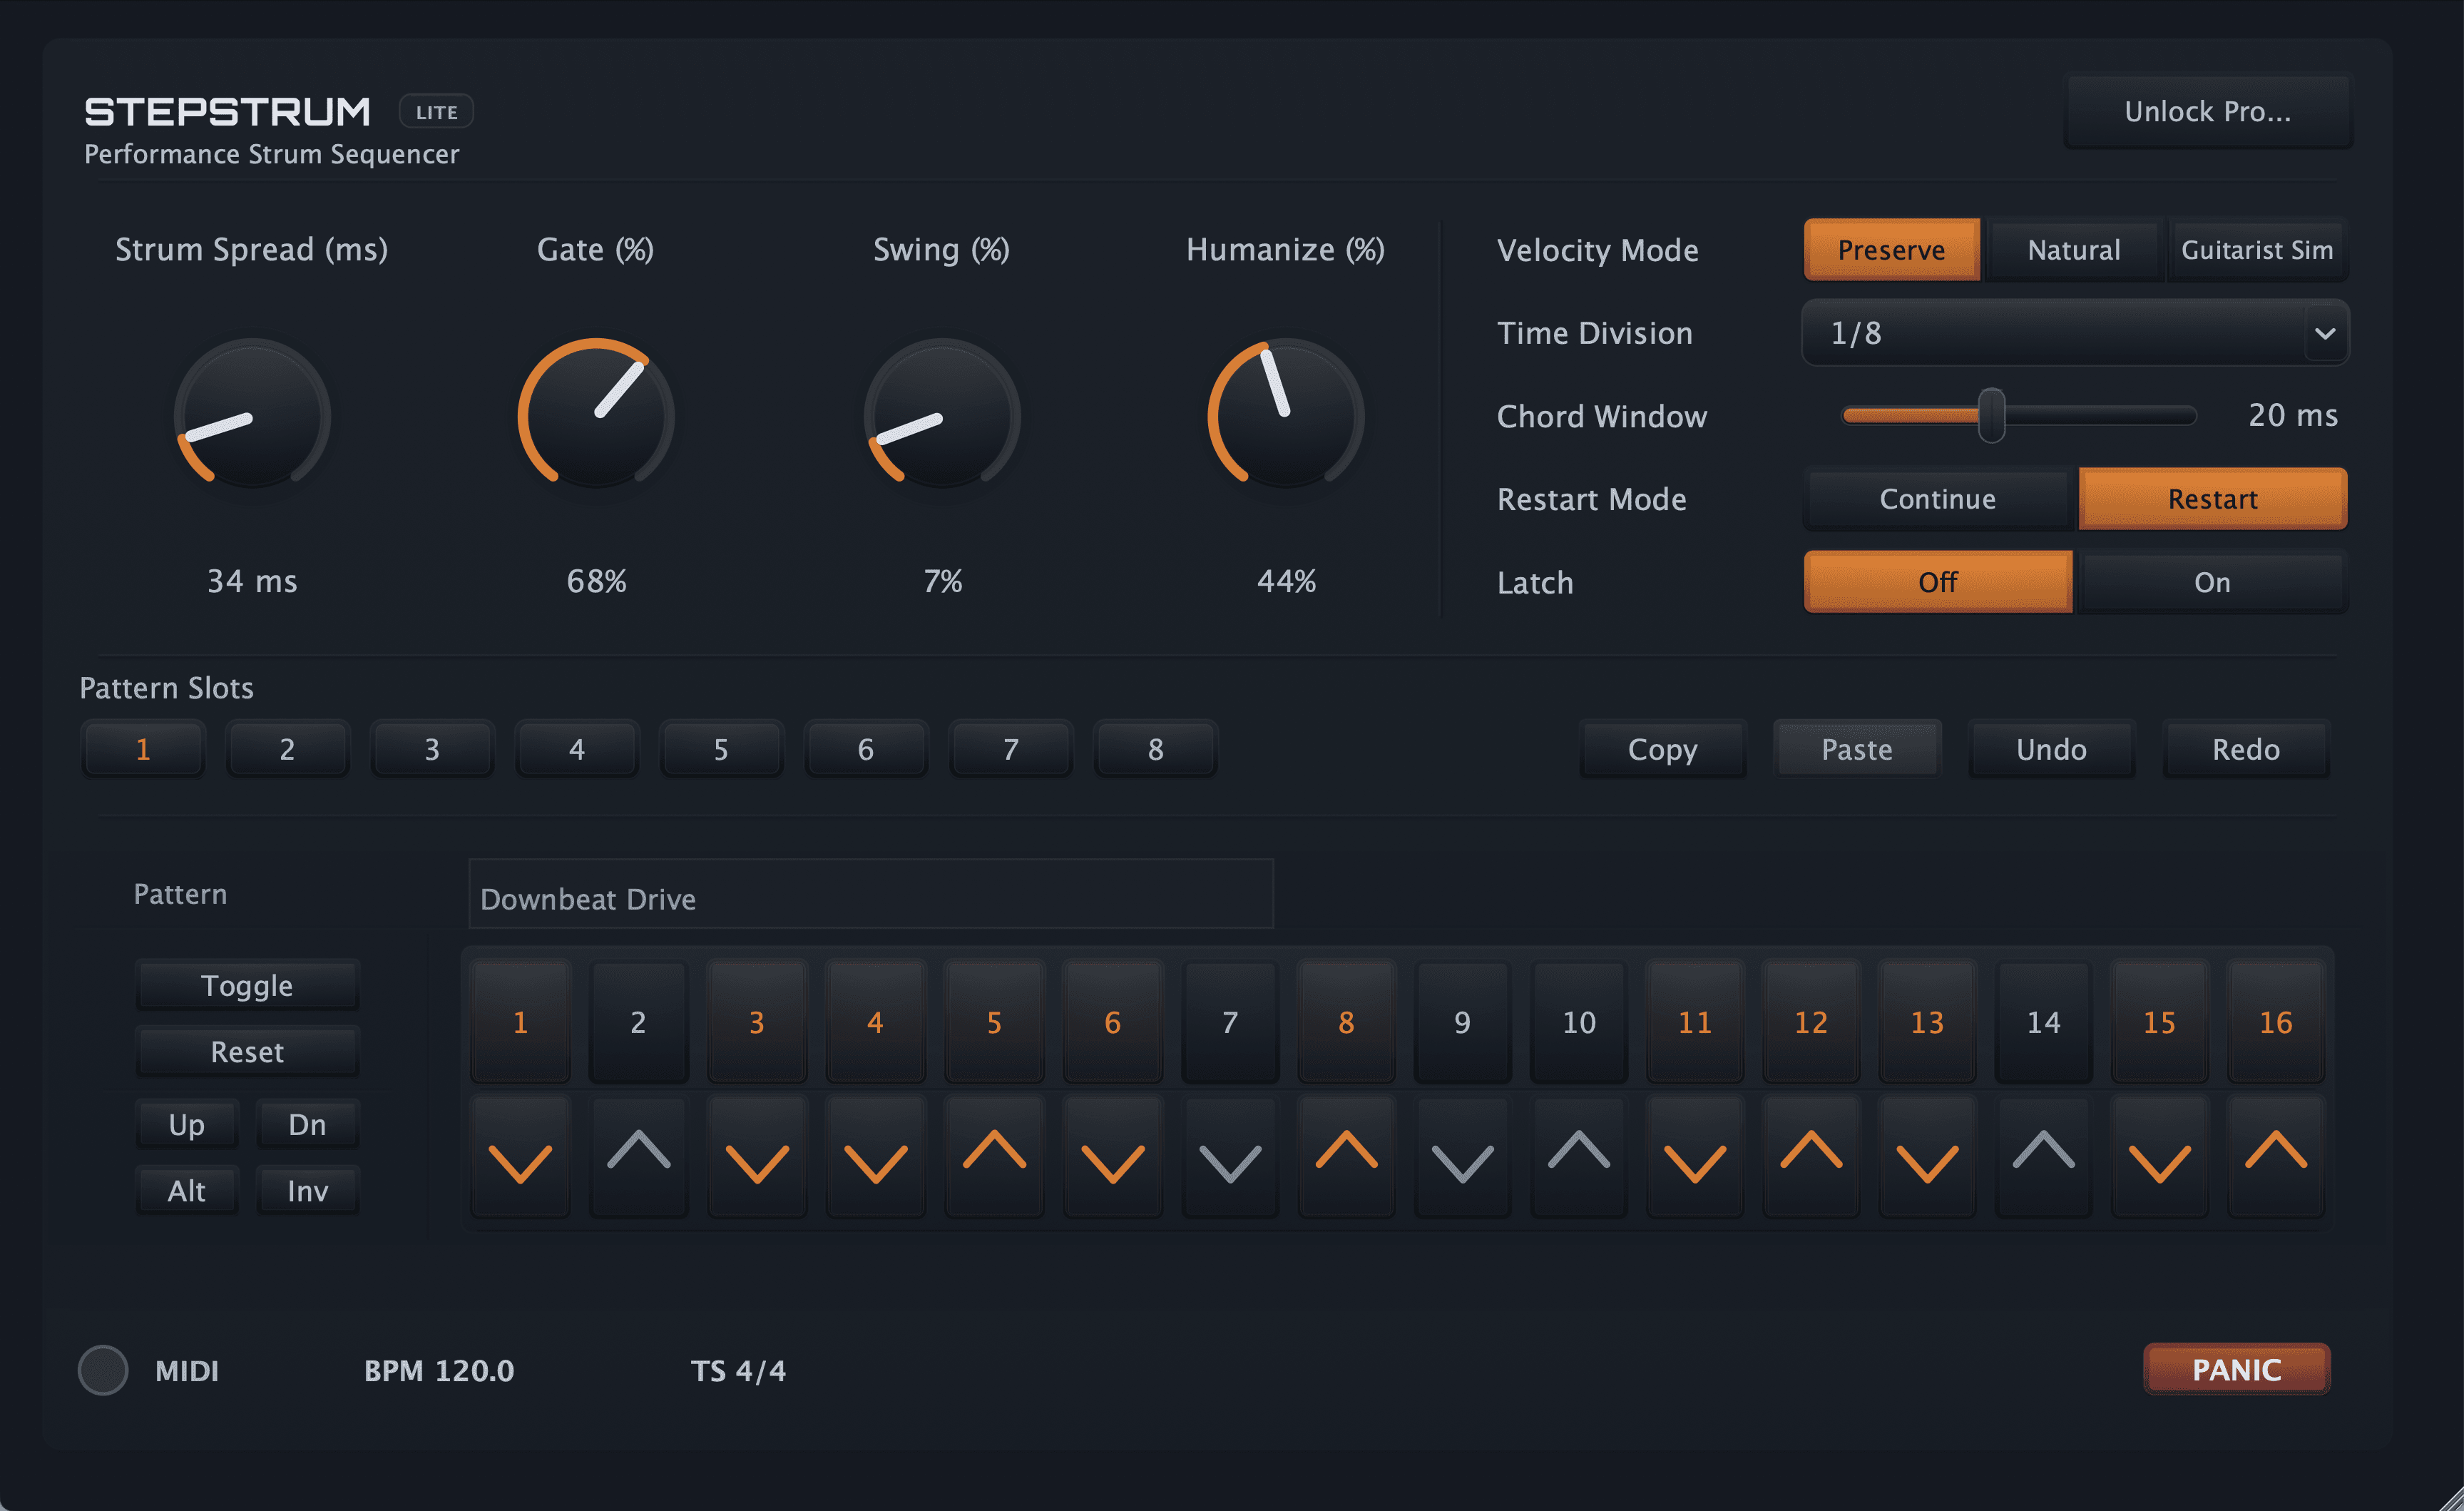Viewport: 2464px width, 1511px height.
Task: Click the direction arrow under step 8
Action: point(1346,1156)
